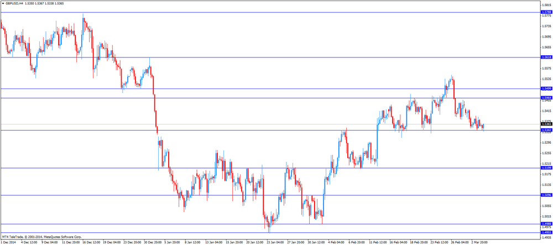This screenshot has width=553, height=245.
Task: Click 1.5535 on the price scale
Action: [546, 79]
